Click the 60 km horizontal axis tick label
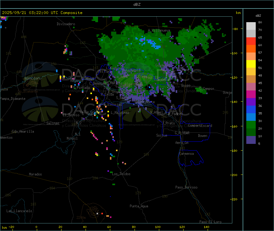Viewport: 274px width, 231px height. coord(109,227)
